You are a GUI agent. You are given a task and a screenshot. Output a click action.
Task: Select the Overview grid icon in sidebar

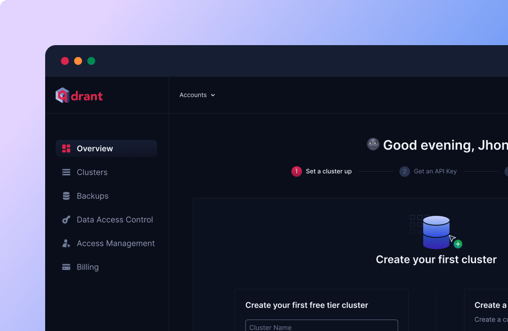(x=66, y=149)
